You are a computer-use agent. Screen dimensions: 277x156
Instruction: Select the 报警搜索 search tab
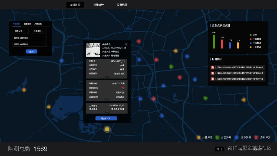(x=28, y=24)
